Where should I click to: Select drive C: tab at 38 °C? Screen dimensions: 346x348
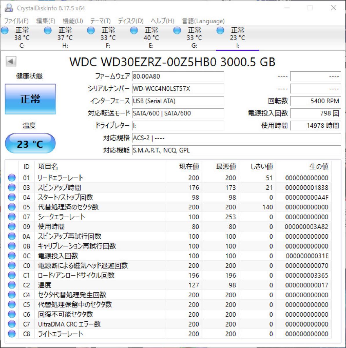click(21, 38)
